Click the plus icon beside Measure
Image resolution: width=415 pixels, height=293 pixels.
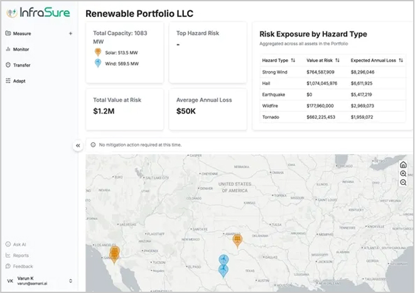70,33
